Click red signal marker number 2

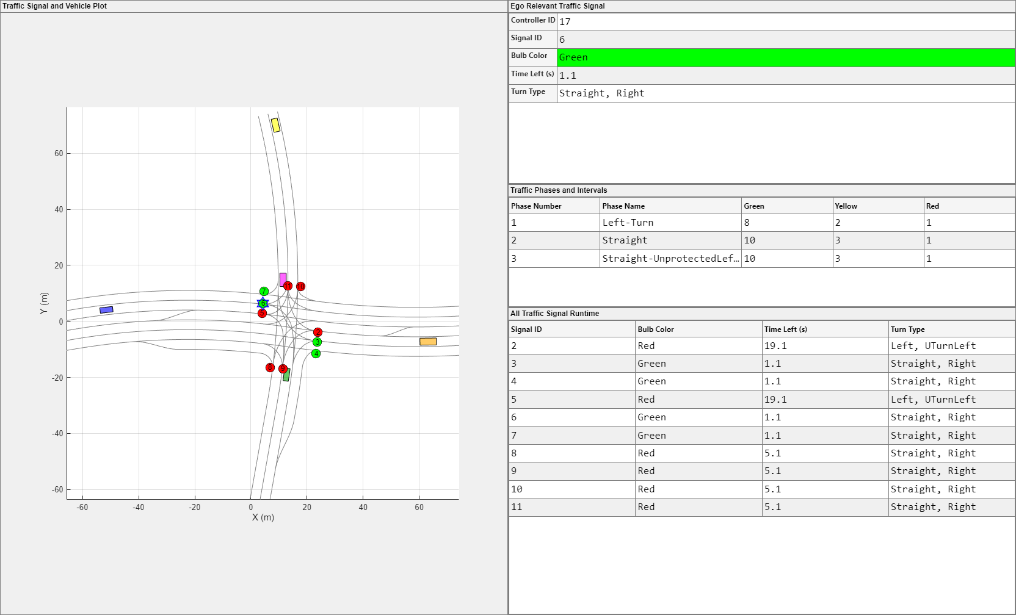pos(317,333)
